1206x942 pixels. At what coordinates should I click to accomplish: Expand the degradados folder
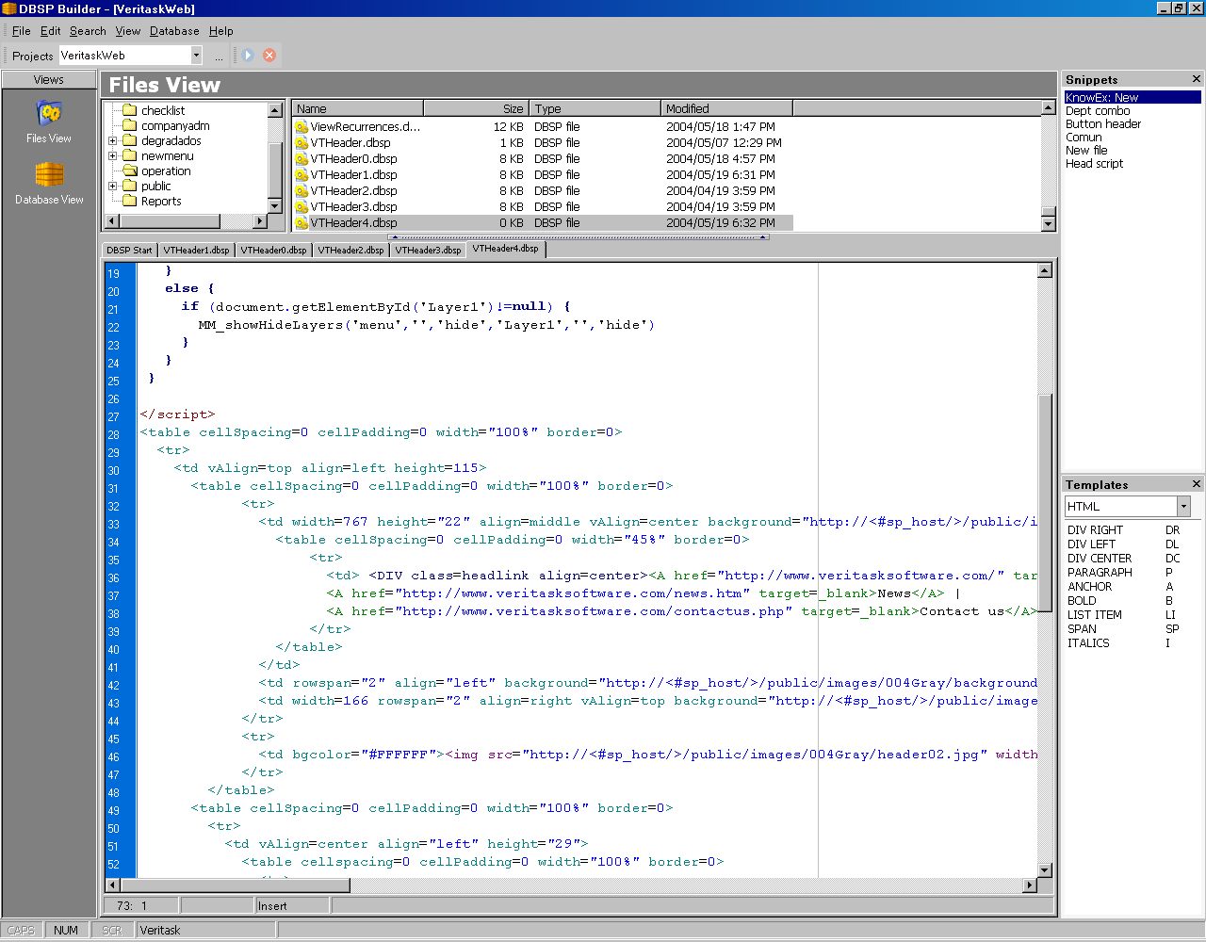tap(113, 141)
